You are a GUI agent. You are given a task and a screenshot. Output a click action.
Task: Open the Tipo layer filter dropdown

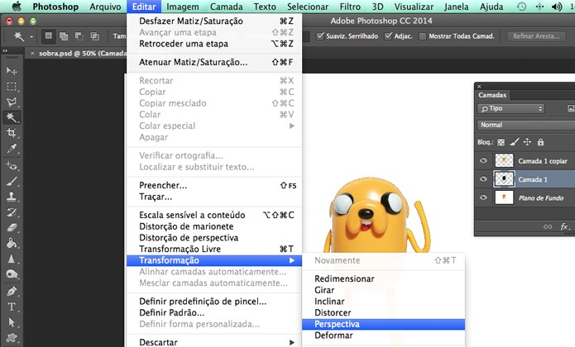coord(510,108)
